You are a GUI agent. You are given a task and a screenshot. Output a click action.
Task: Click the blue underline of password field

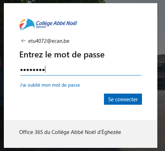[x=81, y=75]
